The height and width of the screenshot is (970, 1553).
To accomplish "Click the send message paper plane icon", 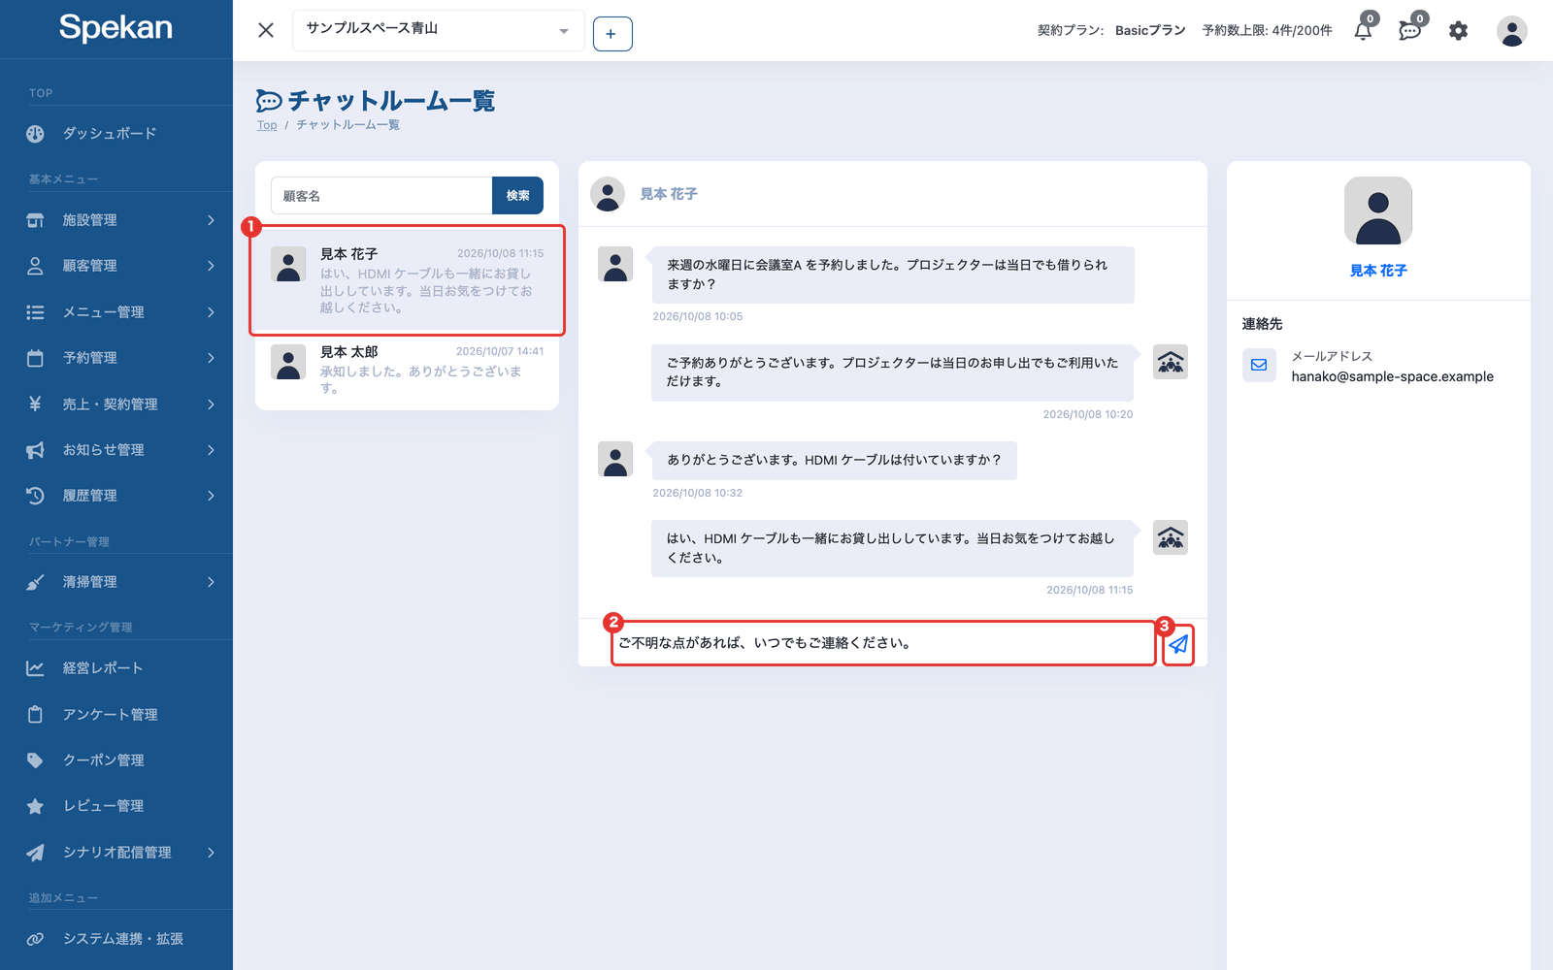I will 1178,644.
